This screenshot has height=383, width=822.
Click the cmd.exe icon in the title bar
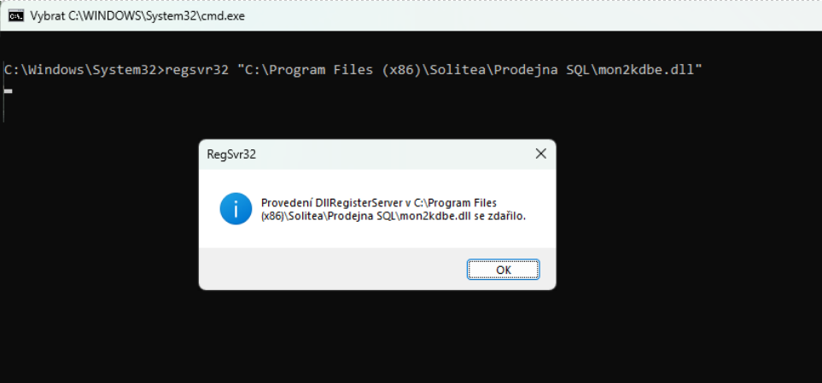tap(15, 15)
